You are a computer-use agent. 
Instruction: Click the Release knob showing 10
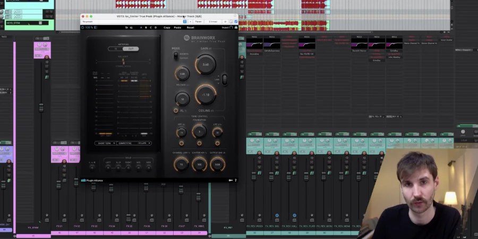pos(182,99)
